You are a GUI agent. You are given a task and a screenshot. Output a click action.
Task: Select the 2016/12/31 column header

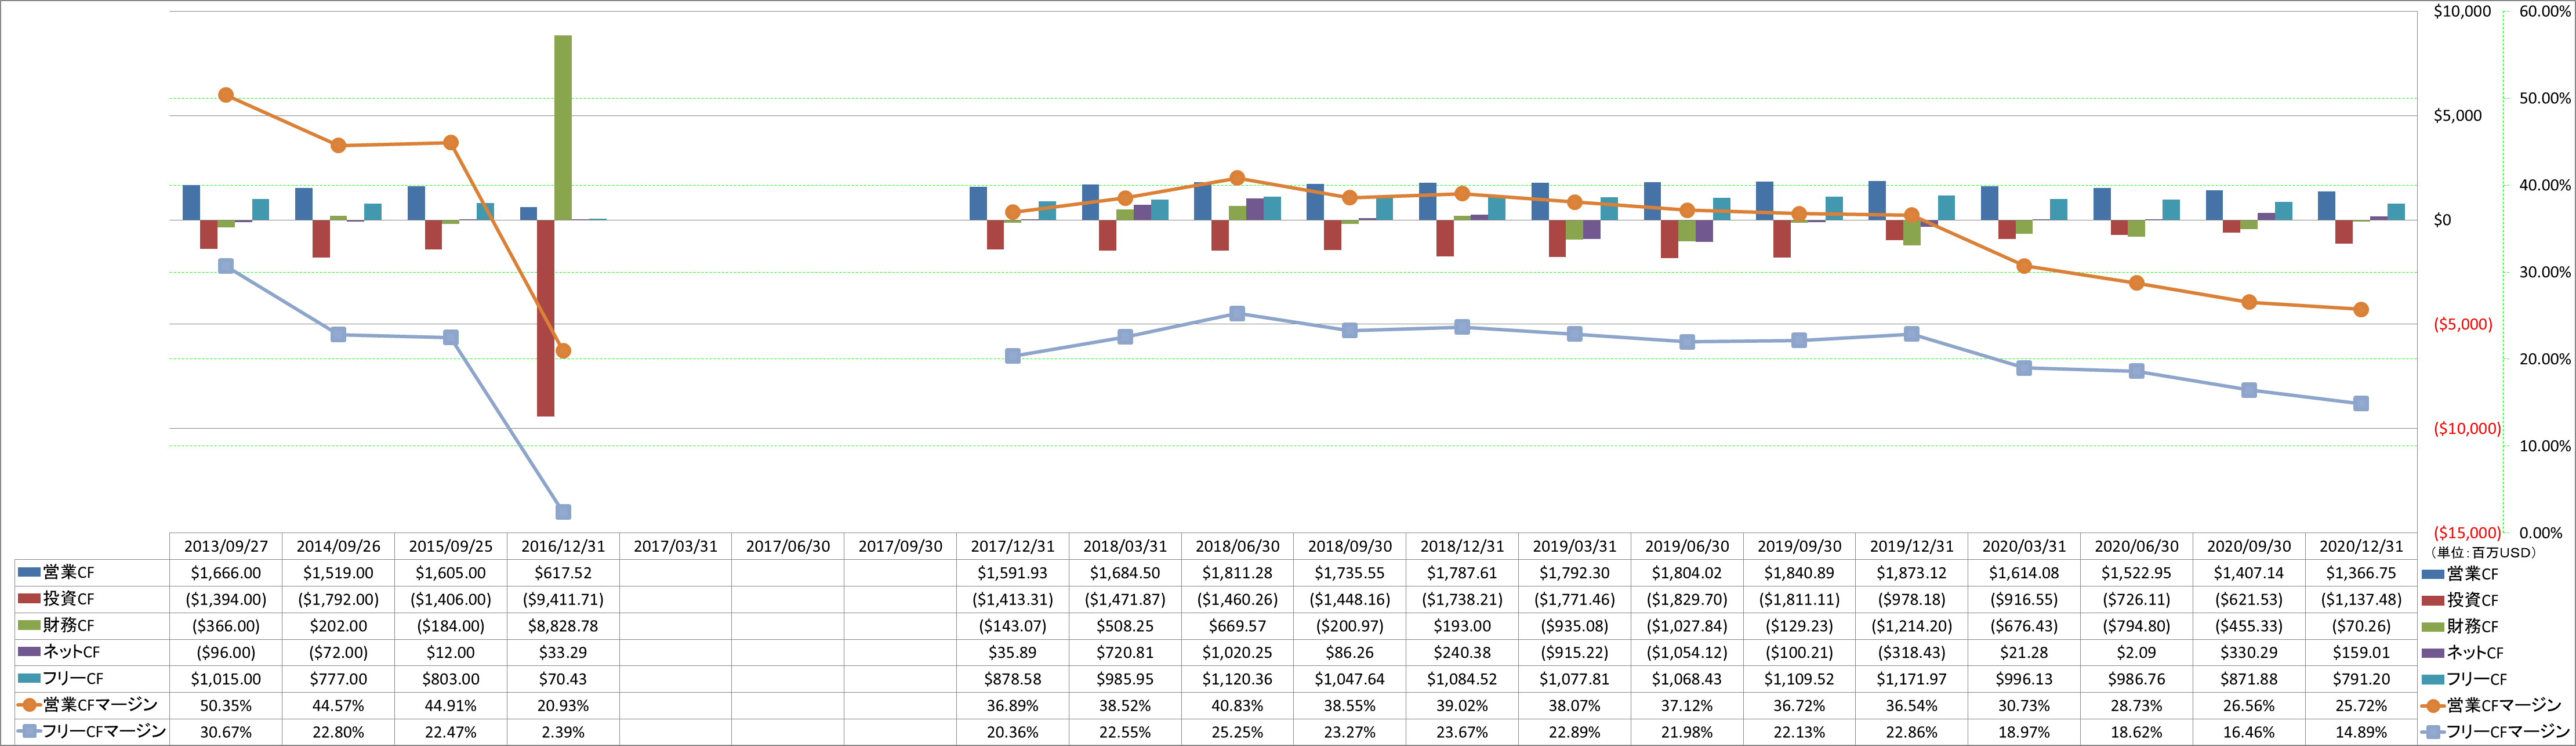tap(563, 546)
